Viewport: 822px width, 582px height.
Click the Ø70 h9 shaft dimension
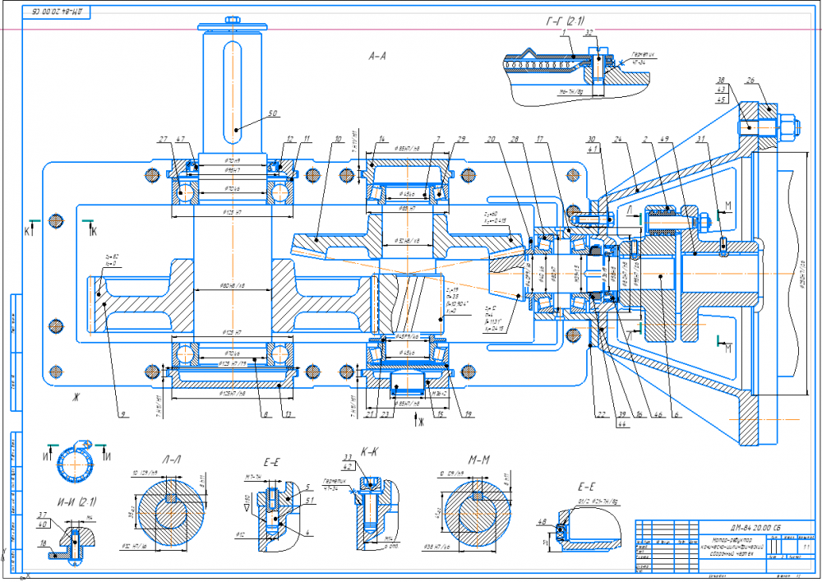click(x=233, y=160)
